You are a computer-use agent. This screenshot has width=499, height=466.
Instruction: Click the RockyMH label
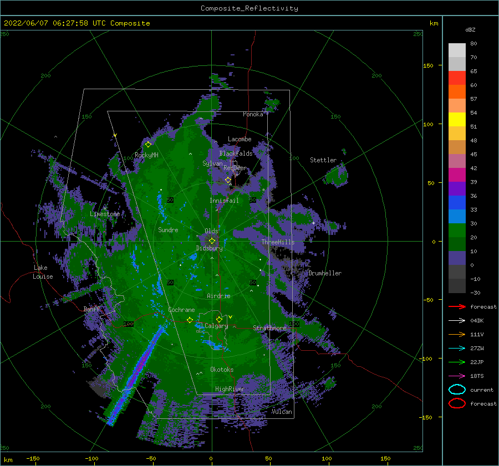[x=146, y=155]
